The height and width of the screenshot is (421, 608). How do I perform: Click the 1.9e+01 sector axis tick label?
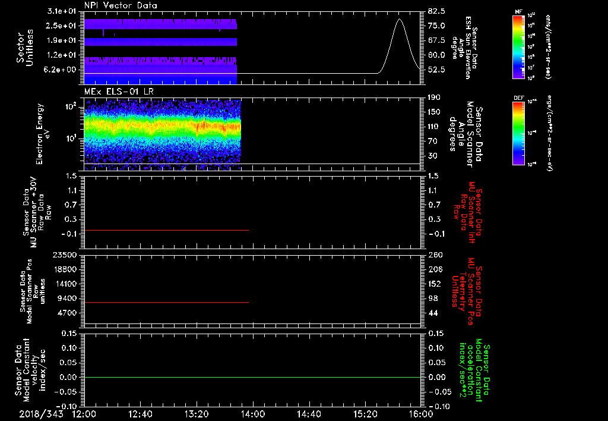(x=61, y=40)
